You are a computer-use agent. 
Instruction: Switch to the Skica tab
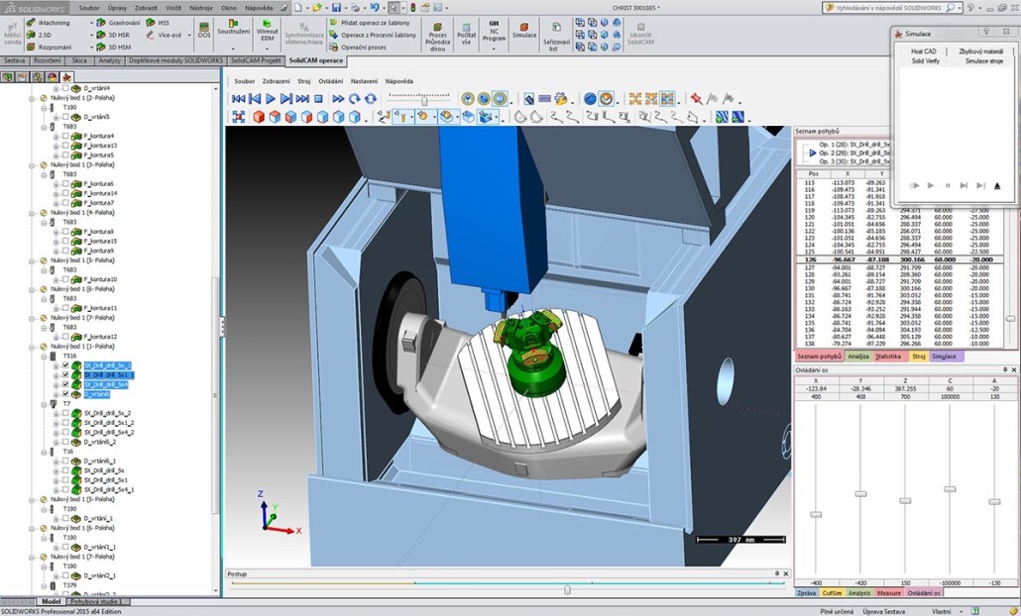[x=78, y=60]
